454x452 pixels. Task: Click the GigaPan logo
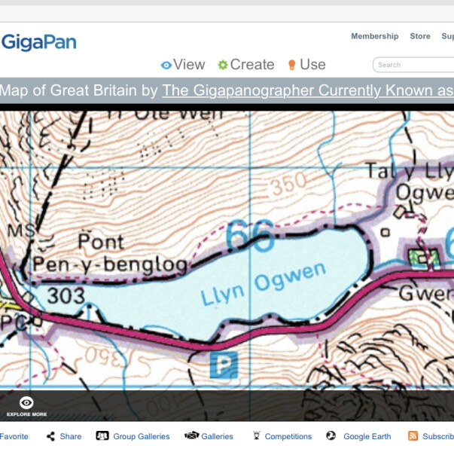tap(39, 43)
